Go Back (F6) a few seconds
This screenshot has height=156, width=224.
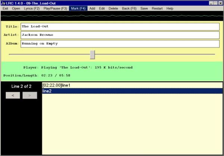129,9
